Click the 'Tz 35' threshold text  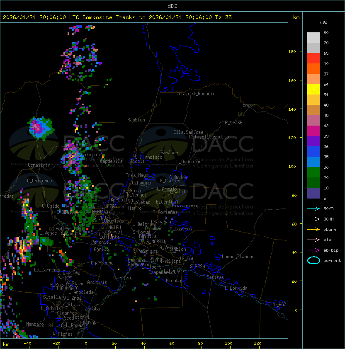tap(224, 17)
